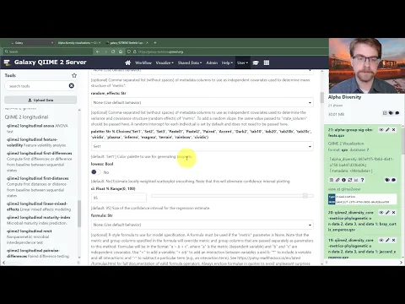
Task: View dataset 19 with the eye icon
Action: [381, 240]
